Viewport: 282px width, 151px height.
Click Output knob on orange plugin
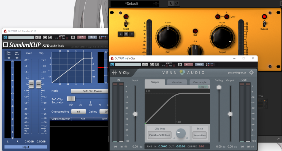click(222, 37)
